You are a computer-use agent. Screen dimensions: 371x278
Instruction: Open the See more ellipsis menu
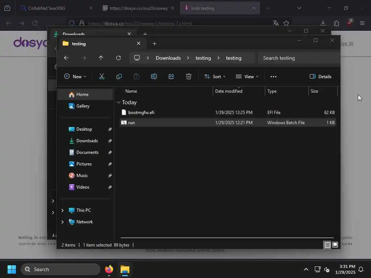click(x=274, y=77)
